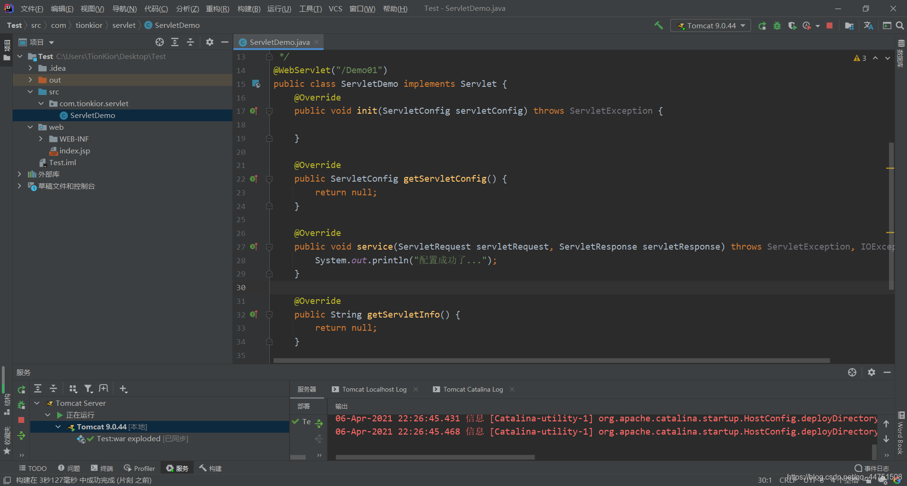This screenshot has width=907, height=486.
Task: Open the project panel settings gear
Action: 210,42
